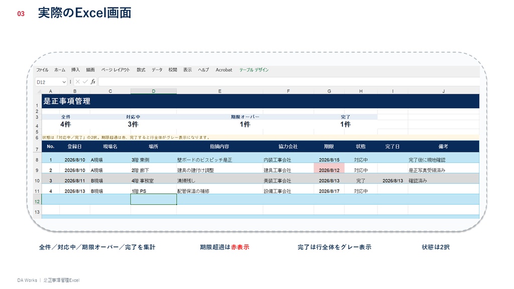Select the 校閲 ribbon tab
Image resolution: width=514 pixels, height=289 pixels.
coord(173,70)
